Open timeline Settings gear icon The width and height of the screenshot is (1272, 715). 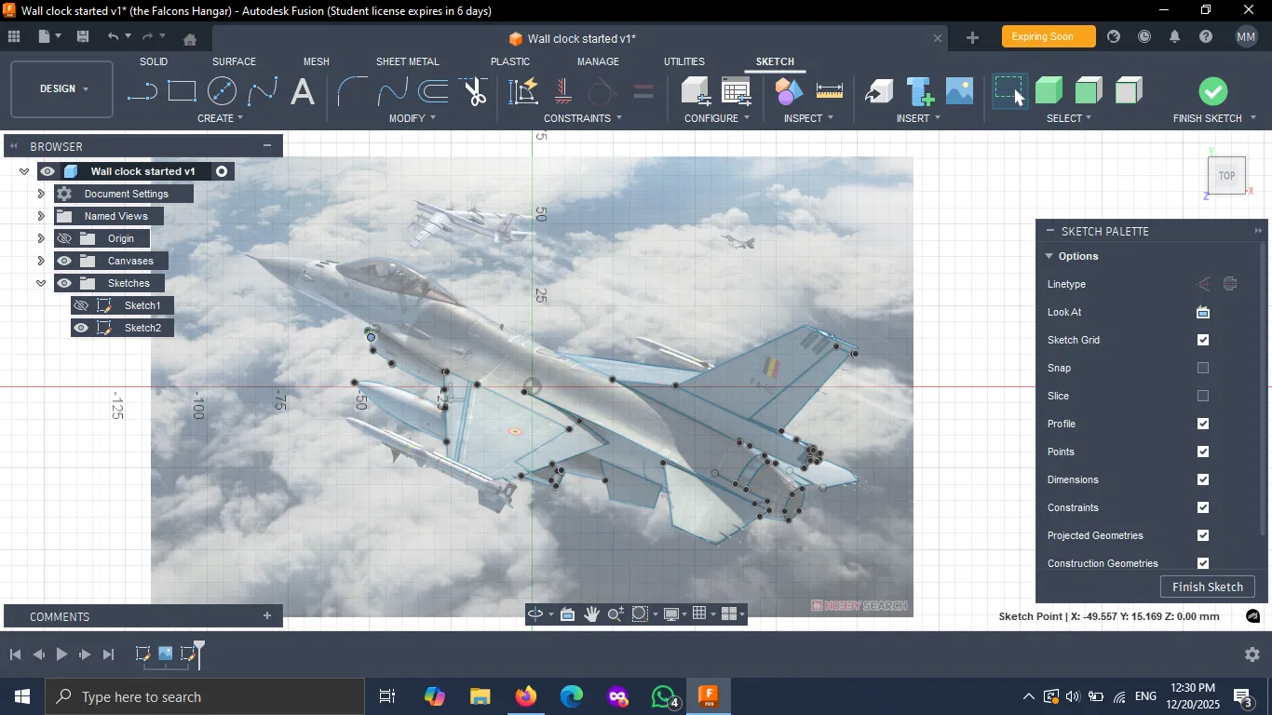click(1252, 654)
